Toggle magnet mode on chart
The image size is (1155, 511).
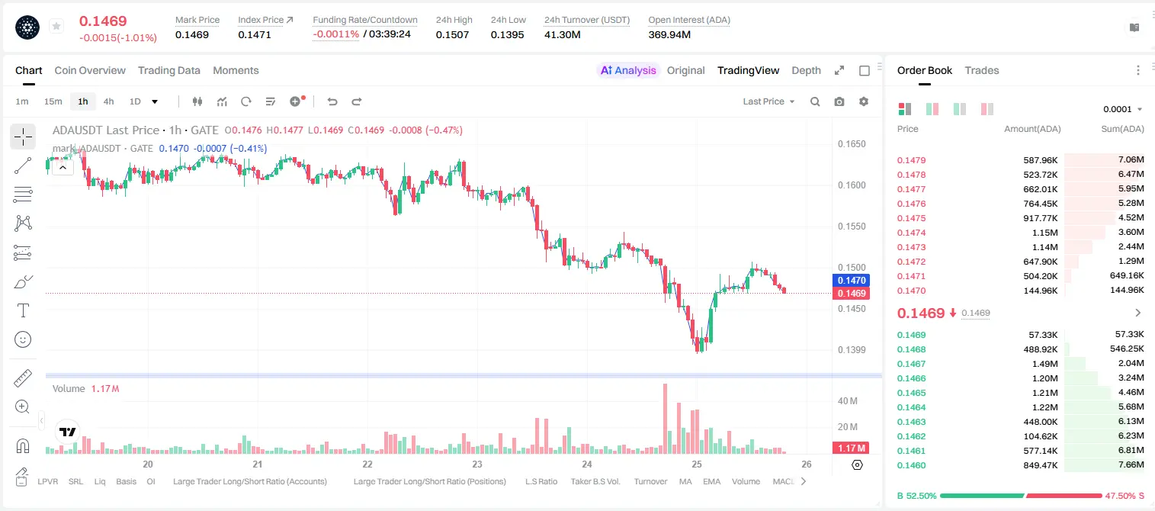tap(23, 446)
